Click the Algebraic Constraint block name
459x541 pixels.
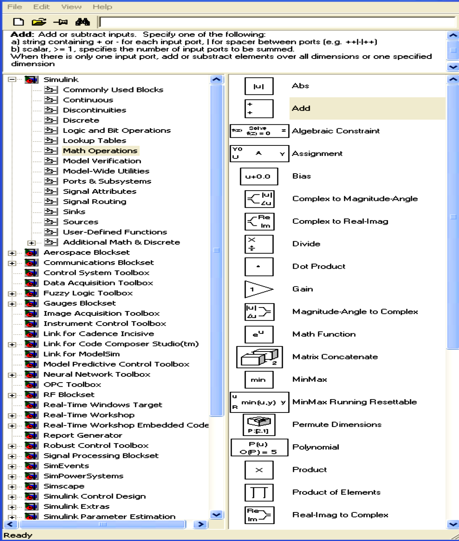(x=336, y=131)
